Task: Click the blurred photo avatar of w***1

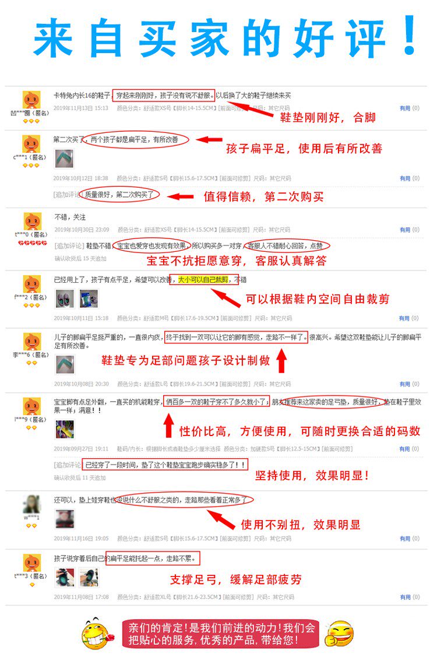Action: [x=31, y=504]
